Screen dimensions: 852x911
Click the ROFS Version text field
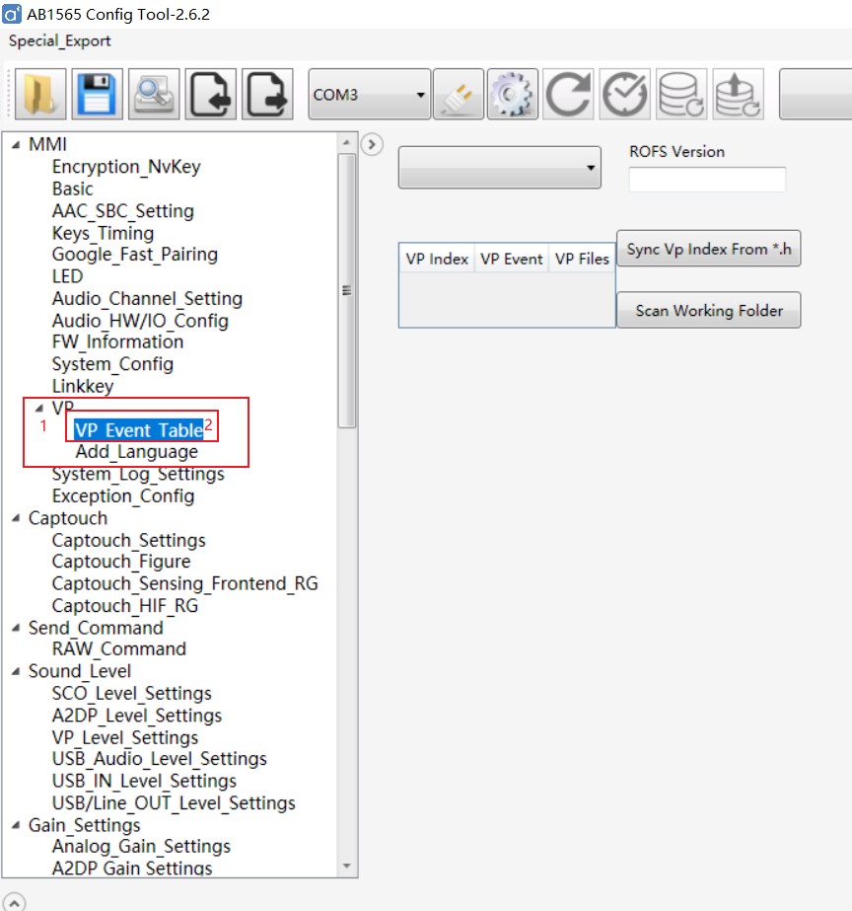[x=707, y=180]
